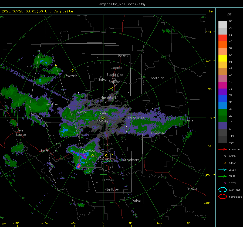
Task: Click the RockyMH label
Action: coord(71,76)
